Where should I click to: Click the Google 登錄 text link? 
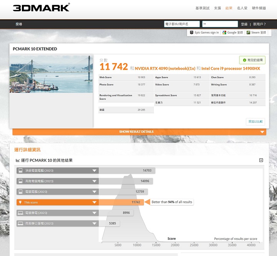[x=235, y=33]
